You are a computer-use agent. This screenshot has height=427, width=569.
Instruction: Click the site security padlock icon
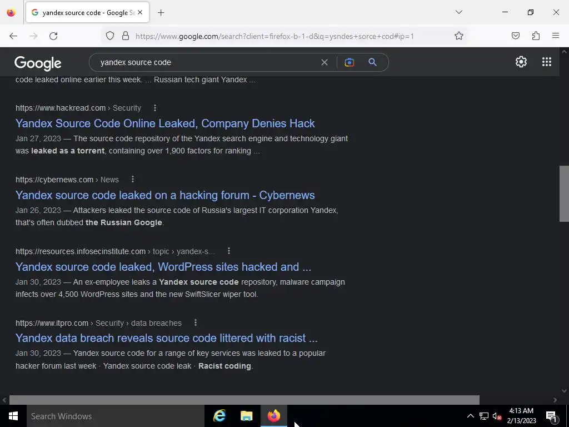(126, 36)
